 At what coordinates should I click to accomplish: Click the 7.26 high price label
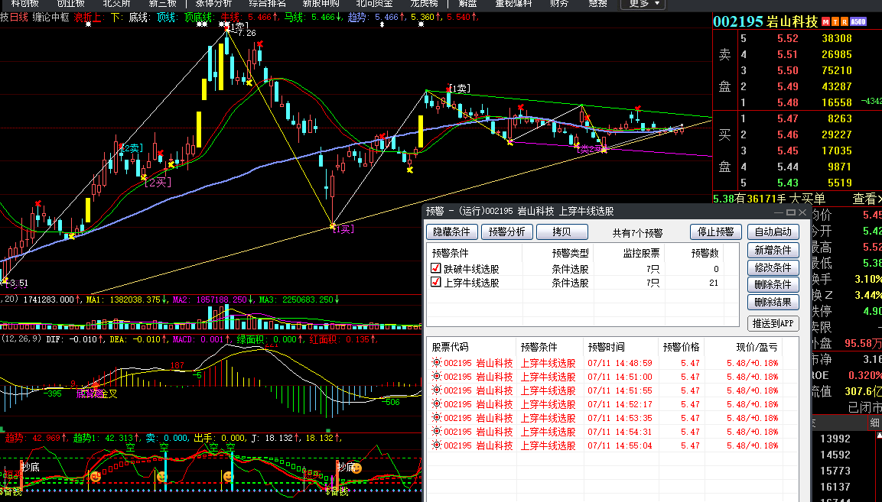pyautogui.click(x=246, y=33)
